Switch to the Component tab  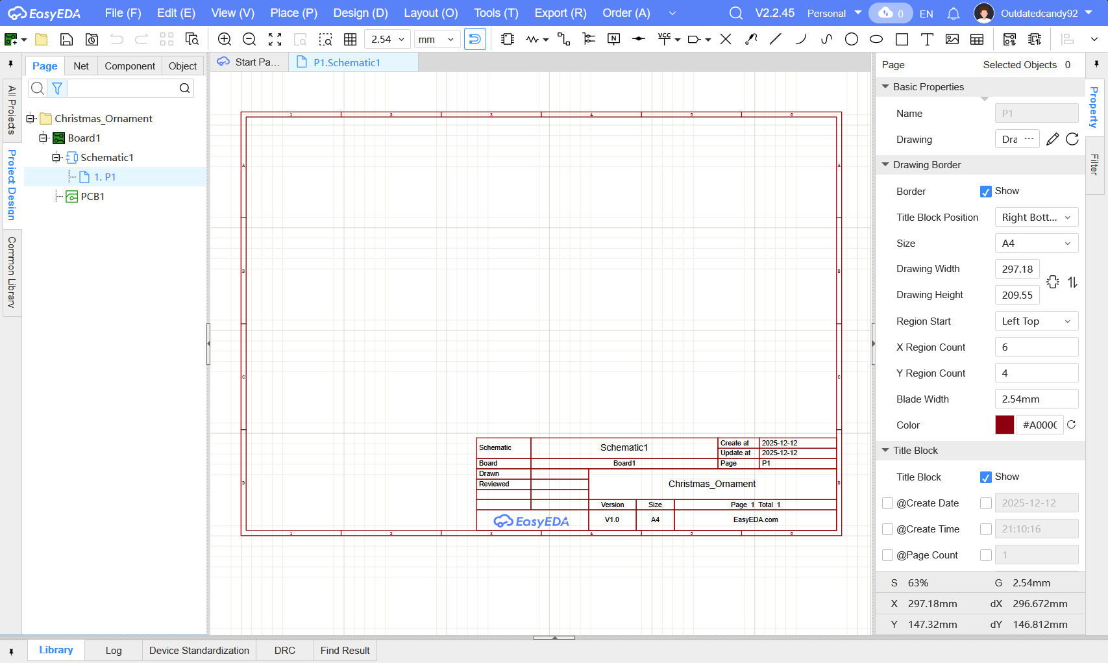click(130, 66)
